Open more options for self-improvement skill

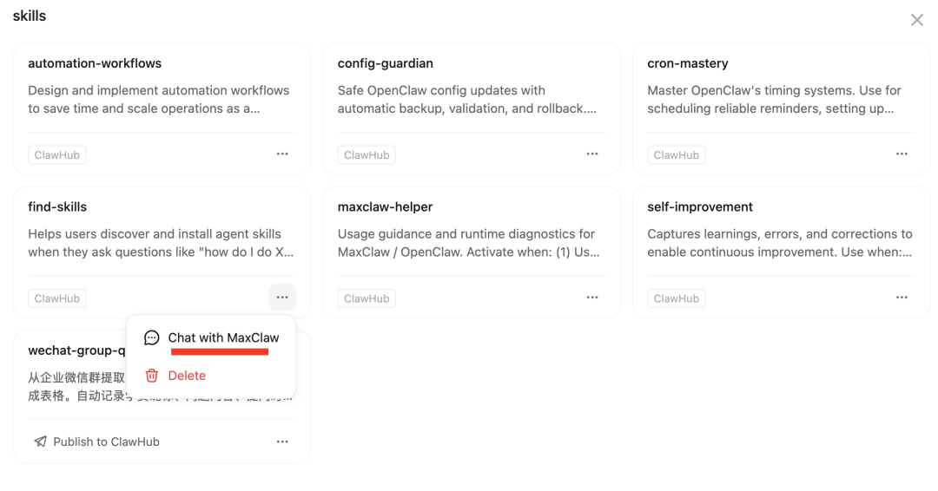tap(902, 298)
